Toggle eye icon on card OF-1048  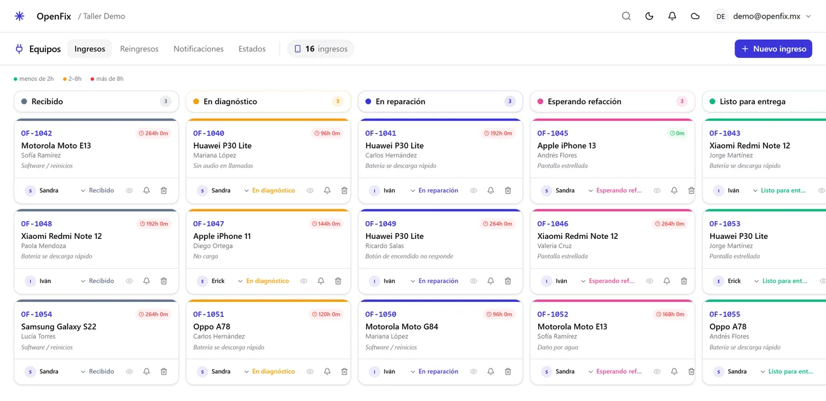[x=130, y=281]
